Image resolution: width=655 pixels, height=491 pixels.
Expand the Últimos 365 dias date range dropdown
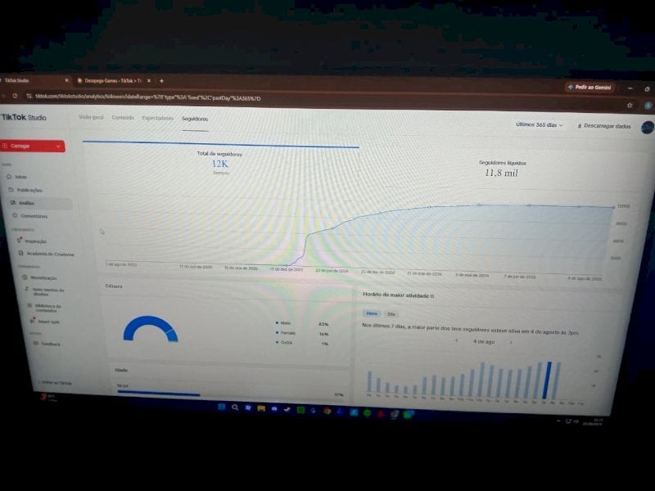point(540,124)
